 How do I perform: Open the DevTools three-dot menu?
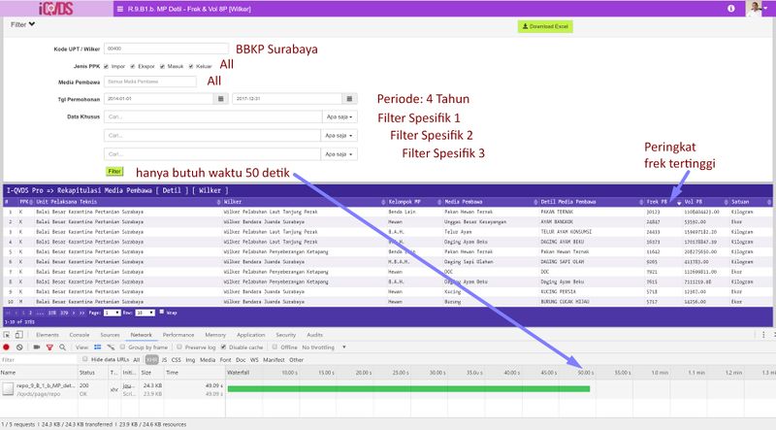click(763, 335)
